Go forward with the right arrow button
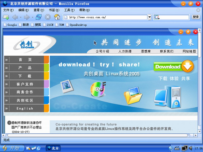The image size is (203, 152). pyautogui.click(x=27, y=17)
